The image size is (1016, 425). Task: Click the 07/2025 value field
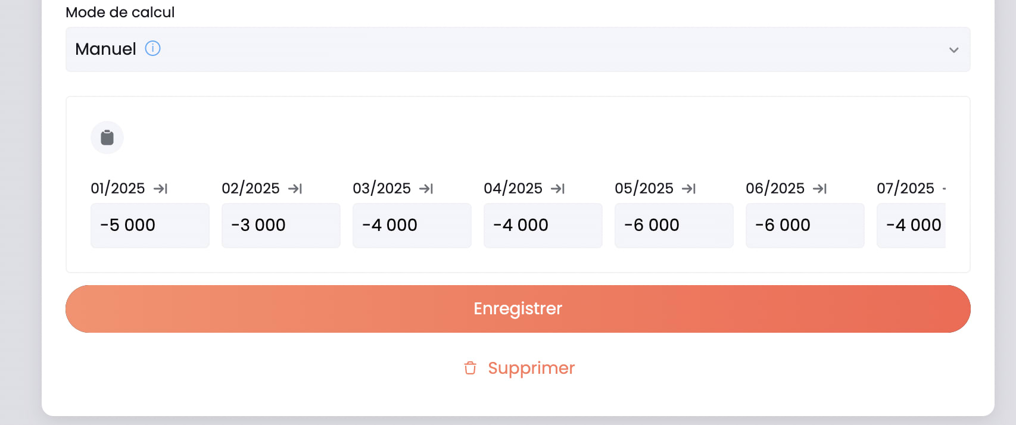click(x=912, y=226)
